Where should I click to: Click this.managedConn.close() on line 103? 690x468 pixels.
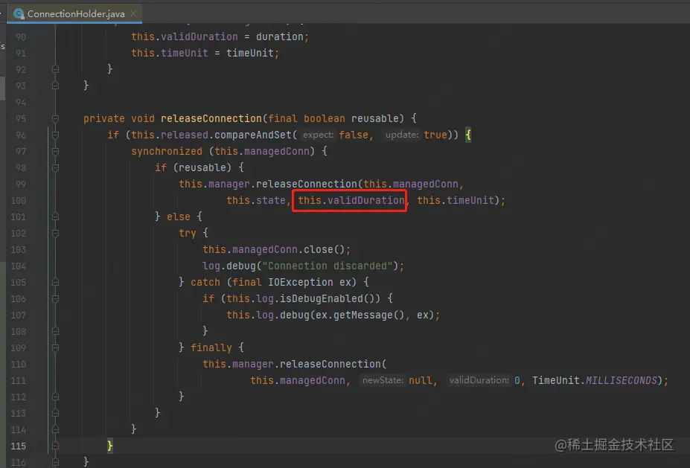[x=273, y=249]
